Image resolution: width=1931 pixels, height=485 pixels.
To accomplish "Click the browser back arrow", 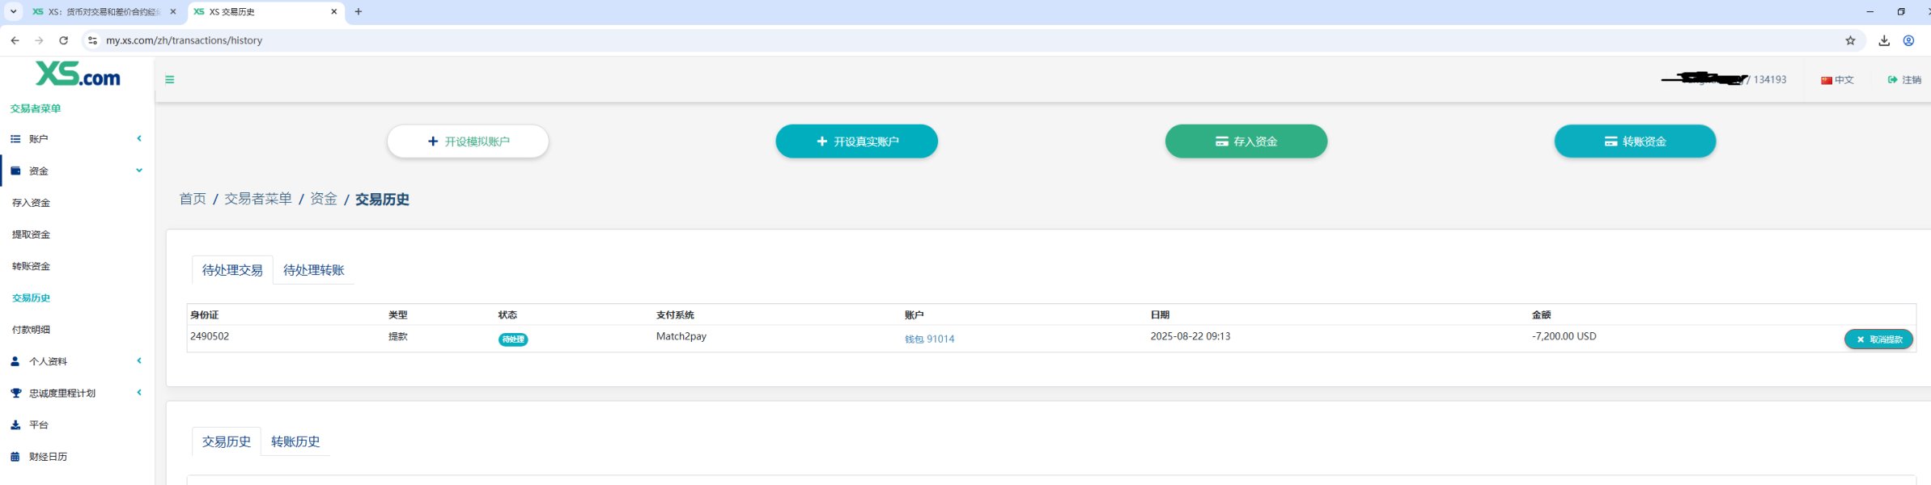I will click(x=15, y=40).
